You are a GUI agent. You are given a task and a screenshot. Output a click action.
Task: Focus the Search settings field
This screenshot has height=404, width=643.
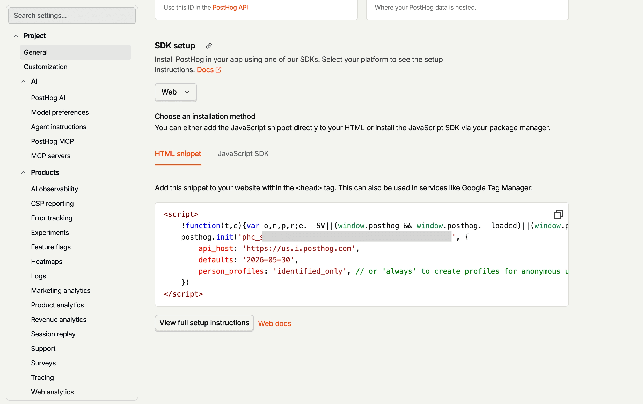[72, 16]
